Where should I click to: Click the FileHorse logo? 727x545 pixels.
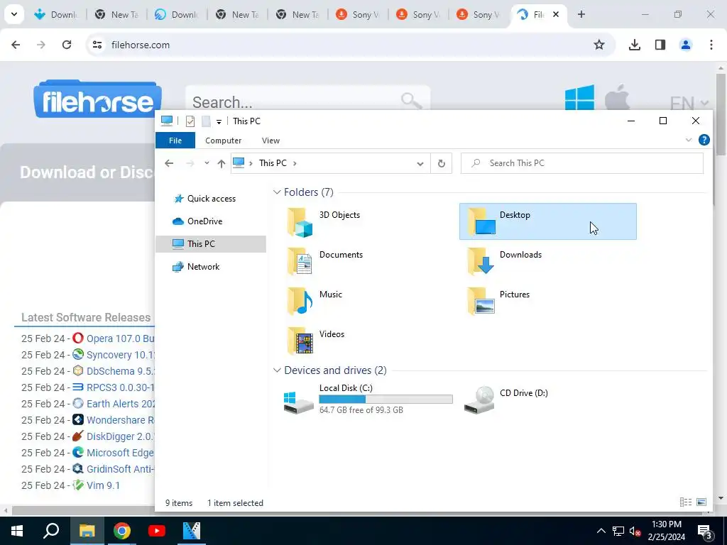pos(97,99)
